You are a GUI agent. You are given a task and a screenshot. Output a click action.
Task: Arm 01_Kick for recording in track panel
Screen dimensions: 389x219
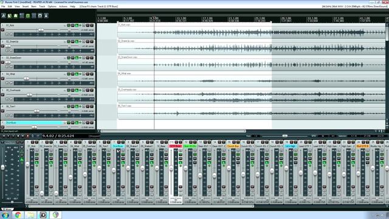coord(2,30)
